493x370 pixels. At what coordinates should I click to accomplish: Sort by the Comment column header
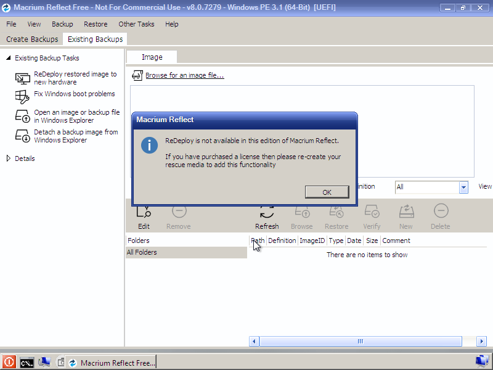(x=396, y=240)
